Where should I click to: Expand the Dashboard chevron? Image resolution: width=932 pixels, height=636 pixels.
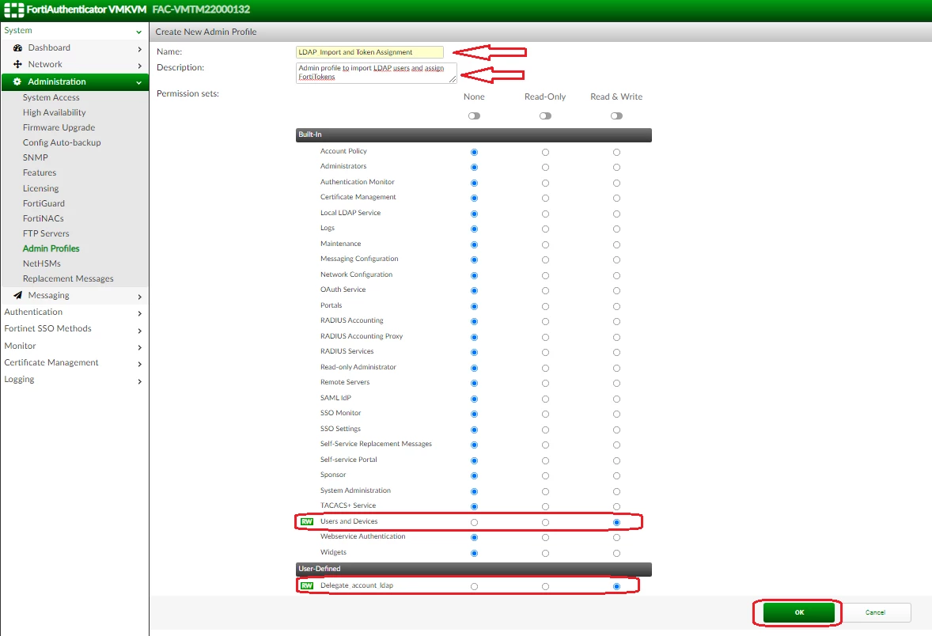tap(140, 49)
